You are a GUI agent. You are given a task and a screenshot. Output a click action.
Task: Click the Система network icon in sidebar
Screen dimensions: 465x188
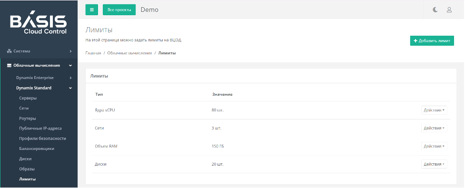click(x=9, y=51)
